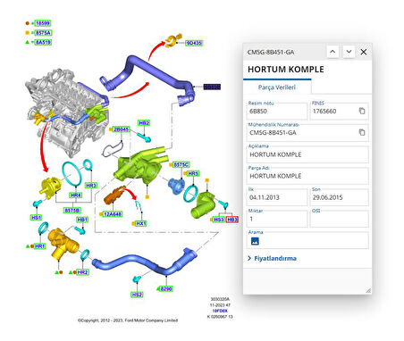Image resolution: width=404 pixels, height=341 pixels.
Task: Go to previous part with up arrow
Action: (332, 52)
